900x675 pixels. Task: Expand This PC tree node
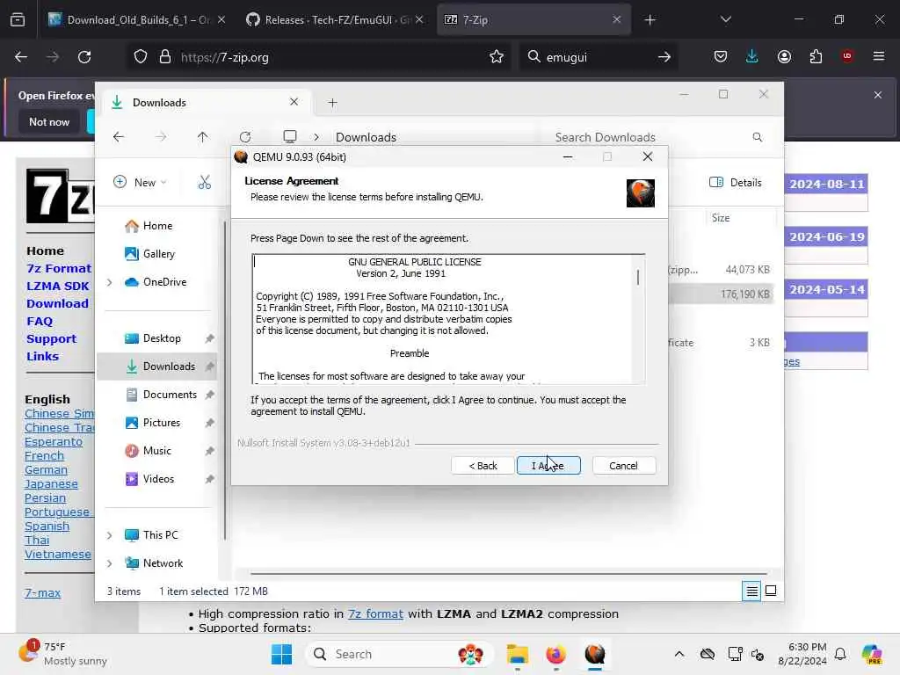109,535
